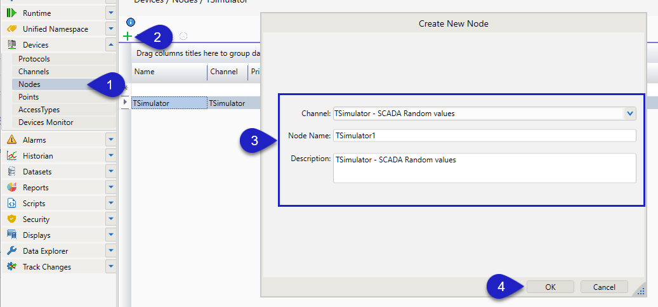The height and width of the screenshot is (307, 658).
Task: Click the Scripts code file icon
Action: click(x=11, y=204)
